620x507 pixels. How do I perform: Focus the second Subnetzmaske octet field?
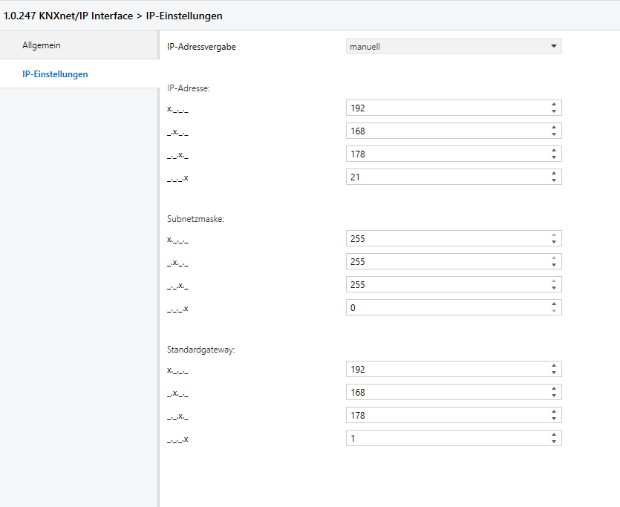[x=446, y=262]
